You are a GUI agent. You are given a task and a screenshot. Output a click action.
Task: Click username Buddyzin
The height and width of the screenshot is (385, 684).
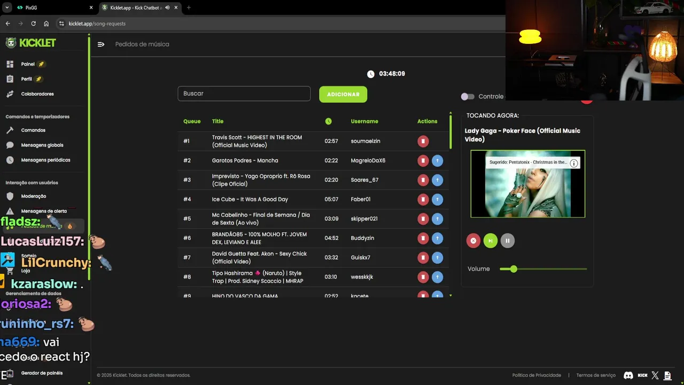(x=362, y=238)
